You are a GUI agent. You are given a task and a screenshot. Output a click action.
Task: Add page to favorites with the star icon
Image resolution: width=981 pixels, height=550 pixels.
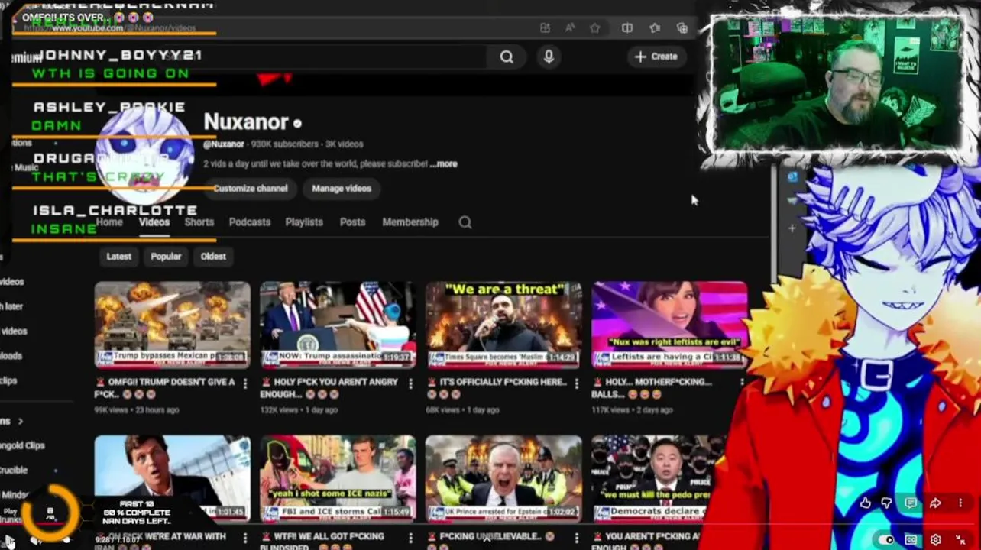tap(594, 28)
